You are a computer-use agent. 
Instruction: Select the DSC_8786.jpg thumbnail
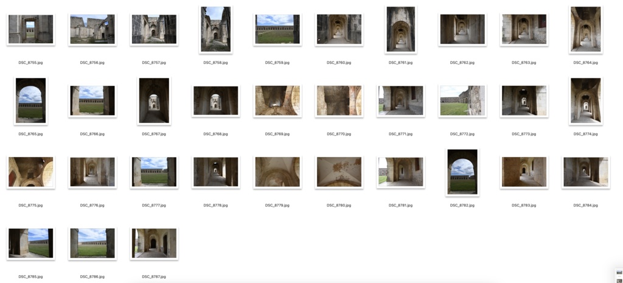point(92,243)
